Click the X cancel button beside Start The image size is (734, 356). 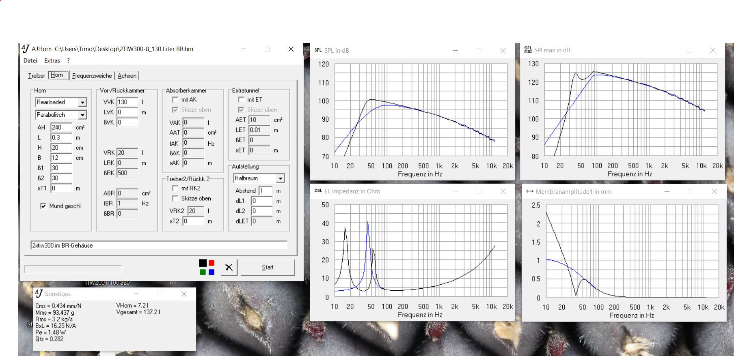[229, 267]
